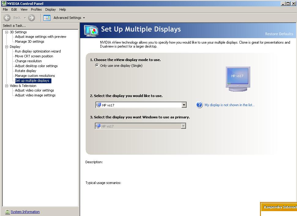The width and height of the screenshot is (297, 216).
Task: Open the File menu
Action: click(x=5, y=9)
